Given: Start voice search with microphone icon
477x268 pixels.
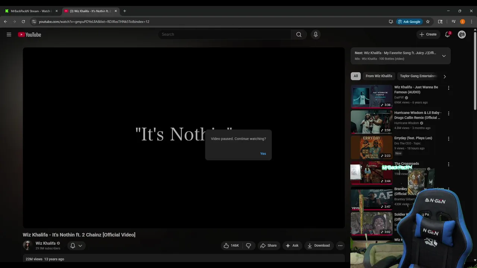Looking at the screenshot, I should (x=316, y=35).
